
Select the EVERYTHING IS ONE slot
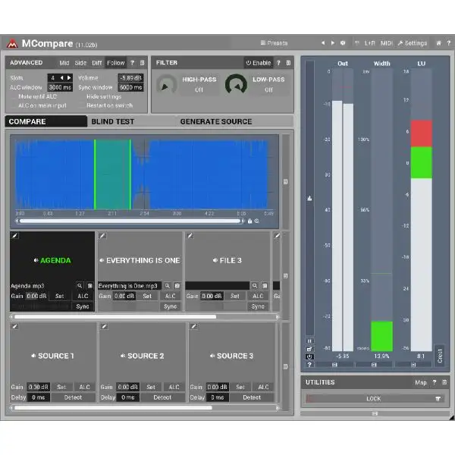point(140,260)
